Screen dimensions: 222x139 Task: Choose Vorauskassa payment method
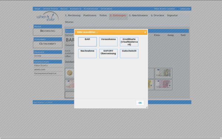pos(108,42)
